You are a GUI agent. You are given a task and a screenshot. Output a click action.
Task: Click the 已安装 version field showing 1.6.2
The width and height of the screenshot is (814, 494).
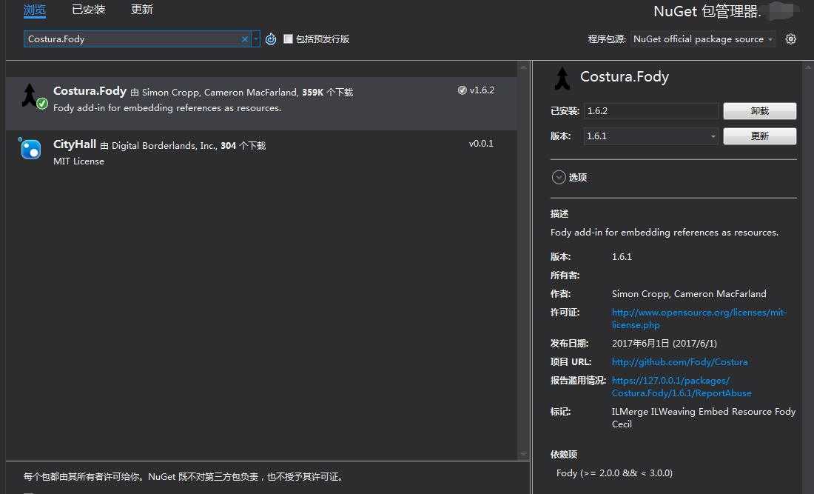(x=651, y=111)
